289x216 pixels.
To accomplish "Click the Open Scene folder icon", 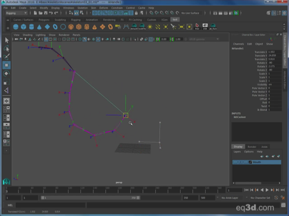I will [40, 13].
